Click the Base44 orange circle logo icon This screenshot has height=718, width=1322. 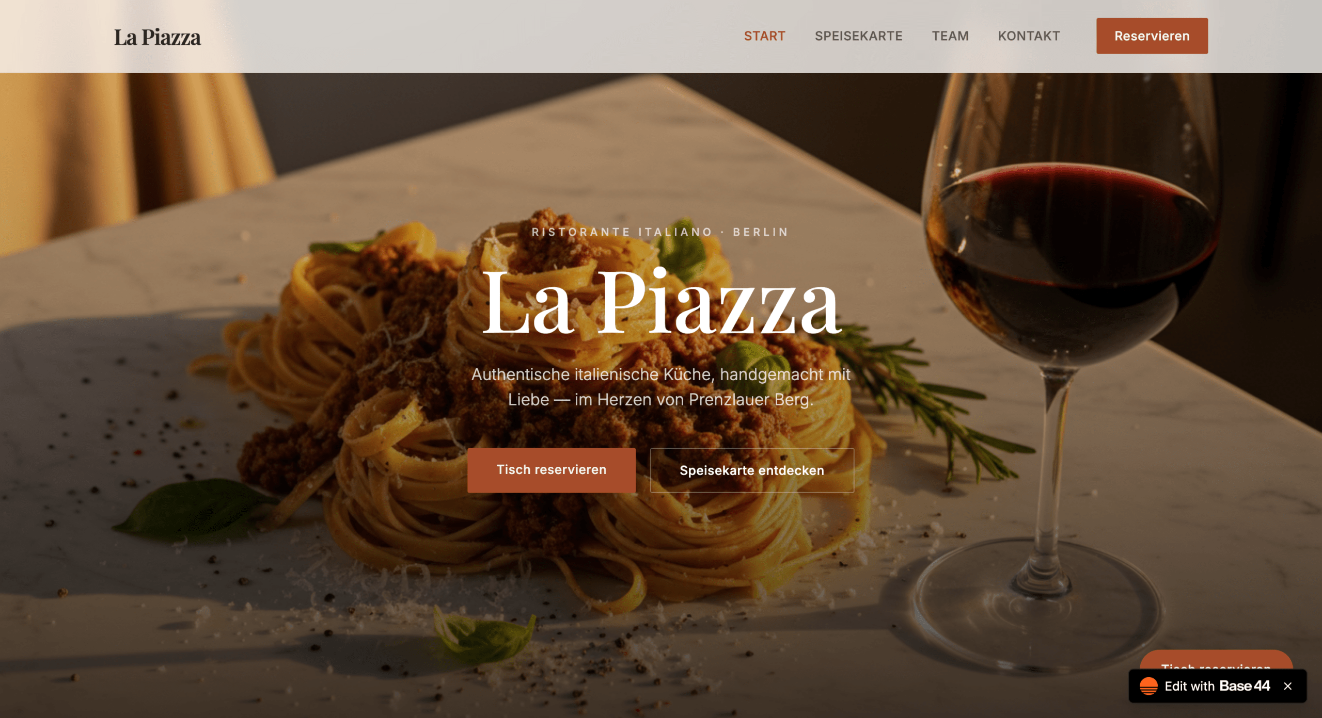(x=1148, y=686)
